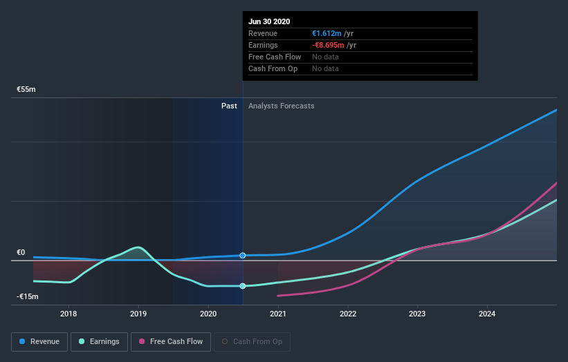Image resolution: width=568 pixels, height=362 pixels.
Task: Click the -€15m y-axis label
Action: tap(27, 296)
